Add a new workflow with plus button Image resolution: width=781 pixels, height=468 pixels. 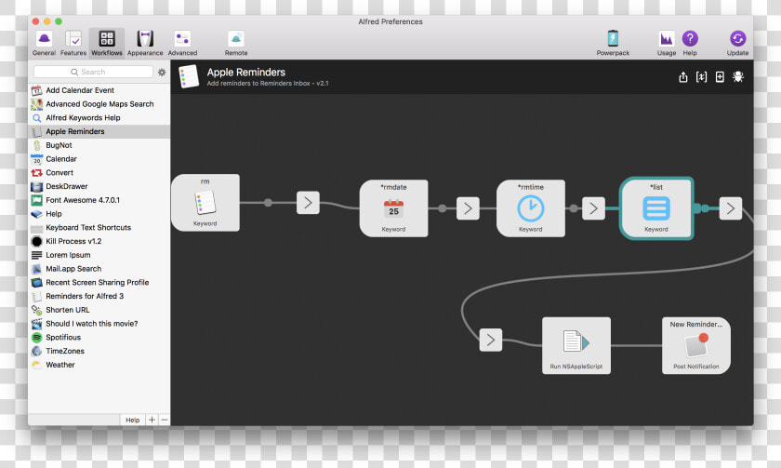click(152, 420)
